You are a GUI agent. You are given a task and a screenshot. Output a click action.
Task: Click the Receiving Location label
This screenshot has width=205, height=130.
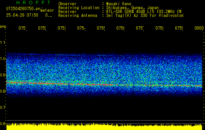coord(79,8)
